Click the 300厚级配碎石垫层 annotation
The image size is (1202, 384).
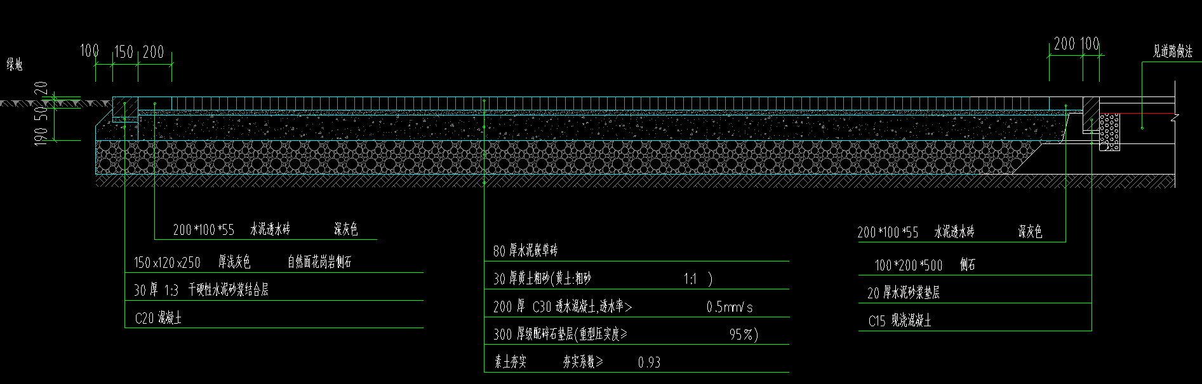560,334
